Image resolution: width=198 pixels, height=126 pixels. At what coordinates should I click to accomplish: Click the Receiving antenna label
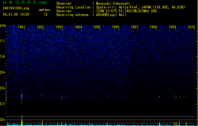point(72,15)
